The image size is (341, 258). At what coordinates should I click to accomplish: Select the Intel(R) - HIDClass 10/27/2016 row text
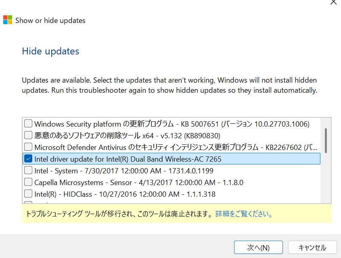(x=125, y=194)
